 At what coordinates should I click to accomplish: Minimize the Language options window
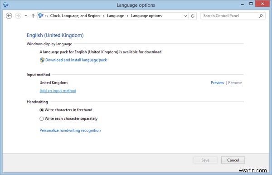click(243, 4)
